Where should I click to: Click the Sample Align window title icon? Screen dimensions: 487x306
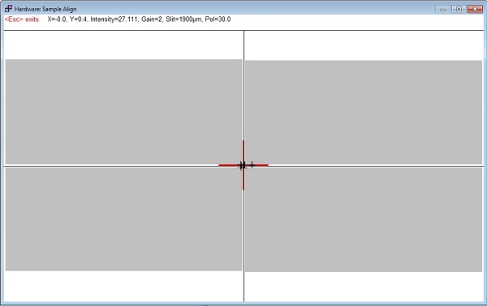(8, 9)
